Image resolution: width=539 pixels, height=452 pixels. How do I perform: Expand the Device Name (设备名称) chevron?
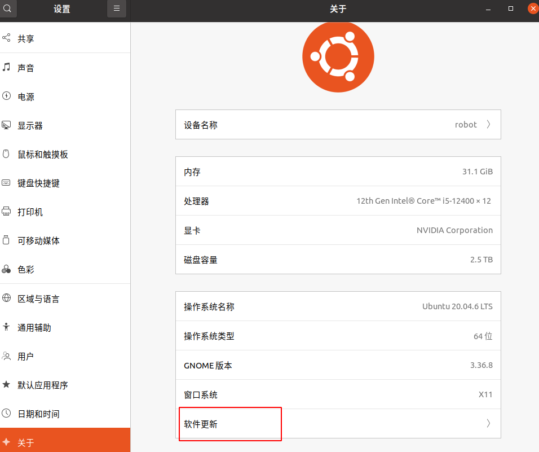coord(488,125)
